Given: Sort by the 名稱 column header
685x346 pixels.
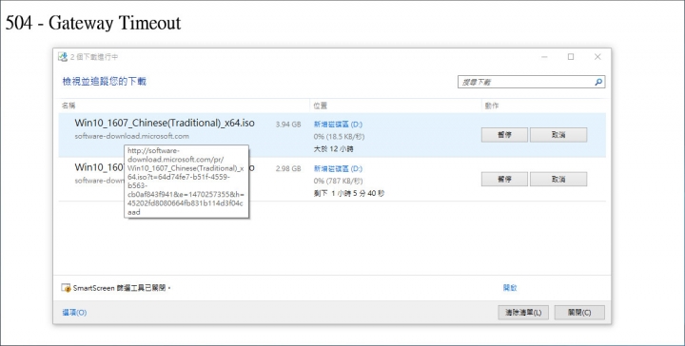Looking at the screenshot, I should 68,106.
